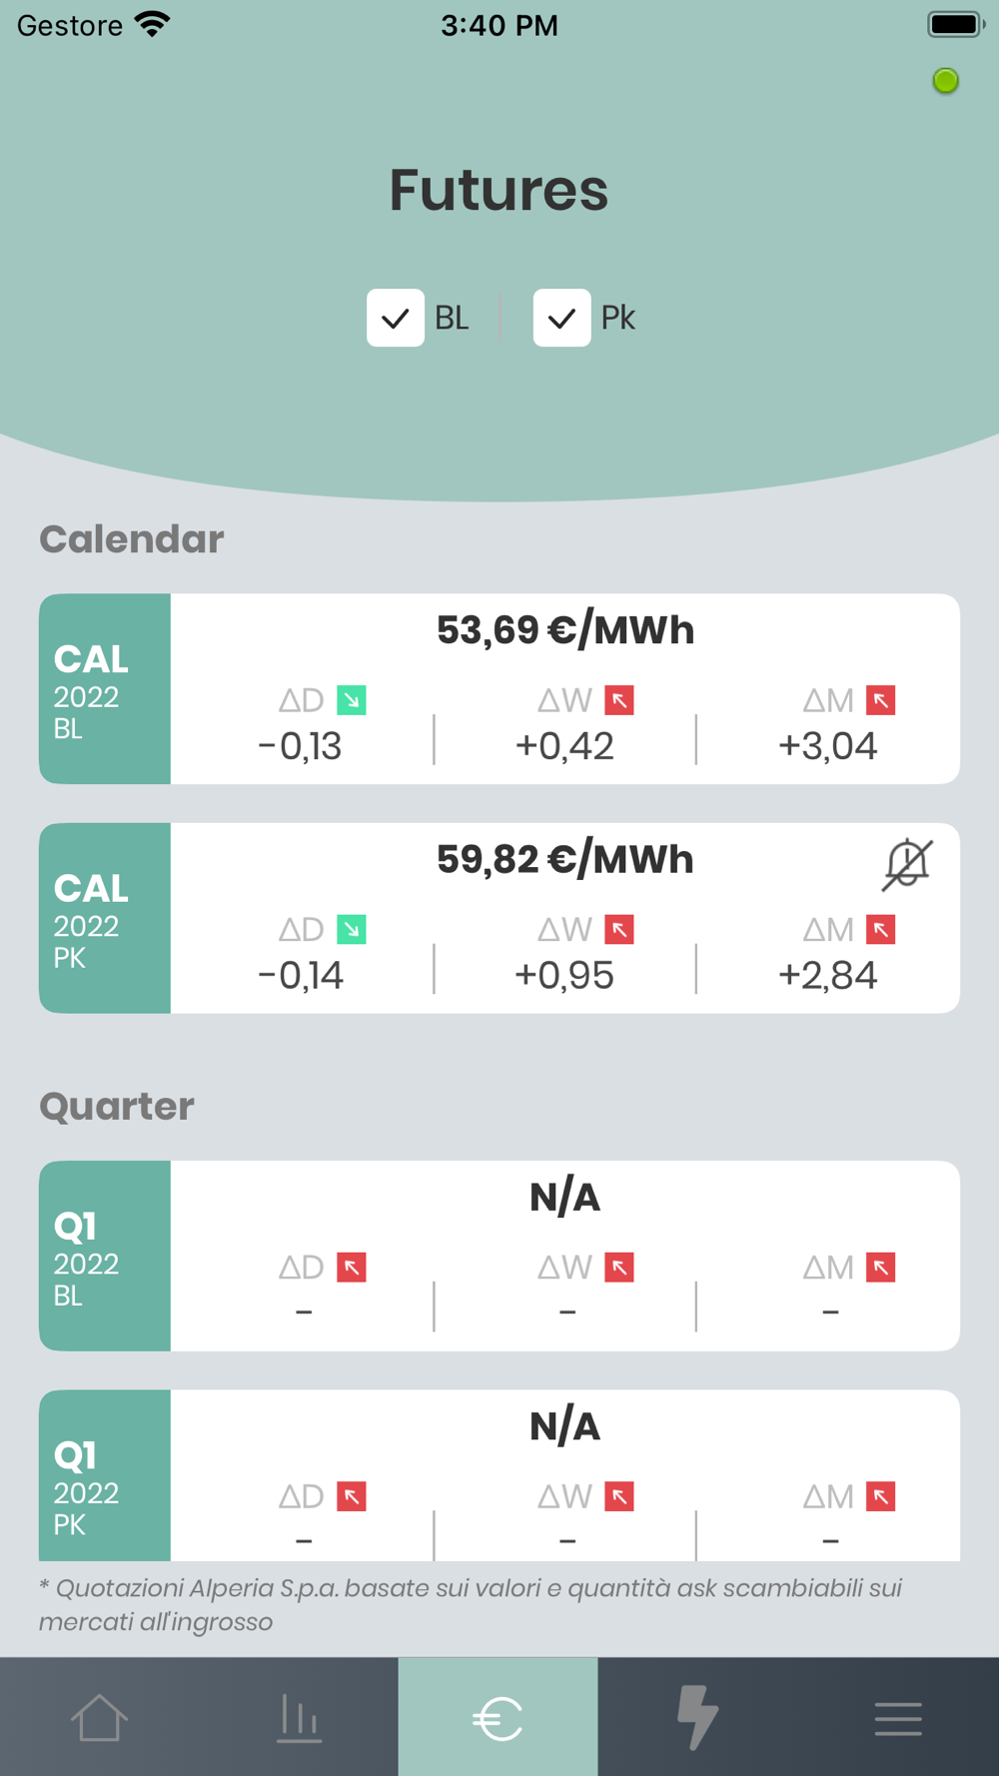The width and height of the screenshot is (999, 1776).
Task: Open the CAL 2022 BL card
Action: click(x=499, y=688)
